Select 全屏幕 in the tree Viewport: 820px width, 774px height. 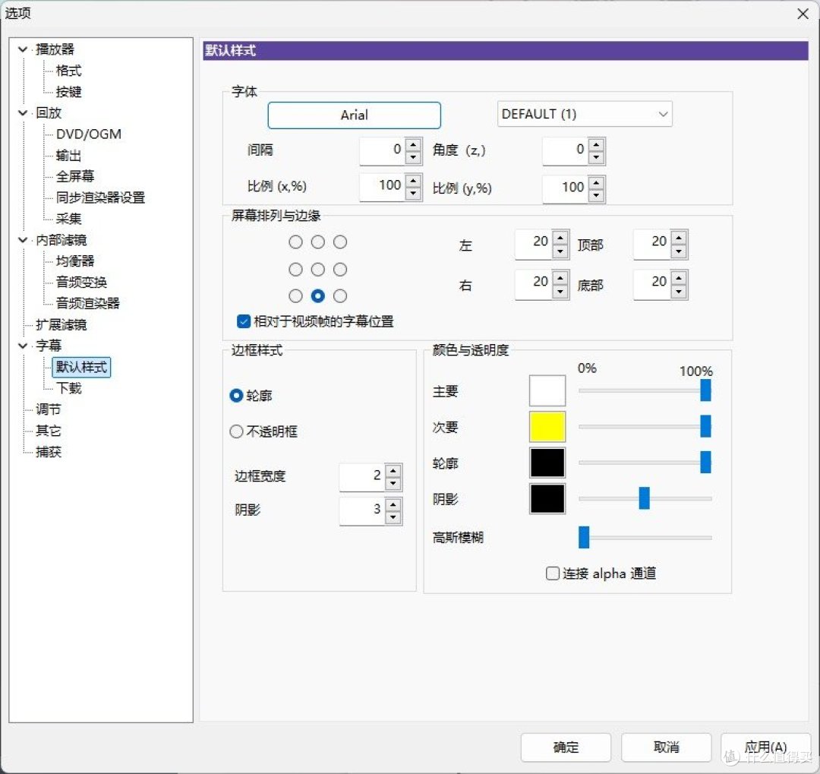(74, 176)
